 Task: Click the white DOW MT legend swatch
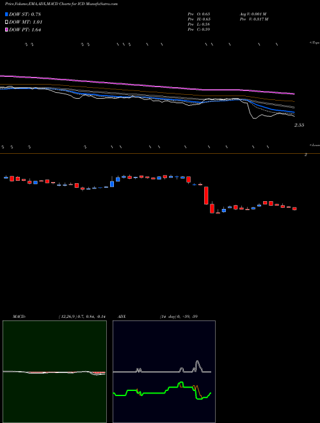pos(6,22)
